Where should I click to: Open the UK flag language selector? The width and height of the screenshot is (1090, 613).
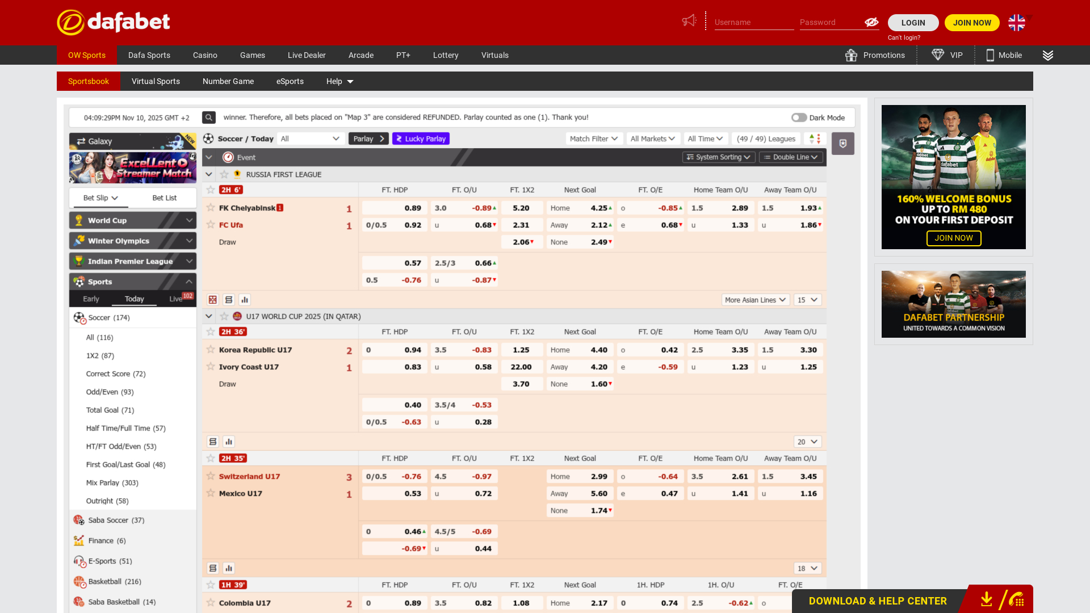[x=1016, y=23]
